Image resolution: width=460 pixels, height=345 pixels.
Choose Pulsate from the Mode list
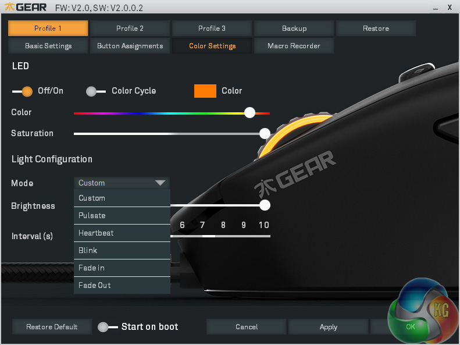122,216
